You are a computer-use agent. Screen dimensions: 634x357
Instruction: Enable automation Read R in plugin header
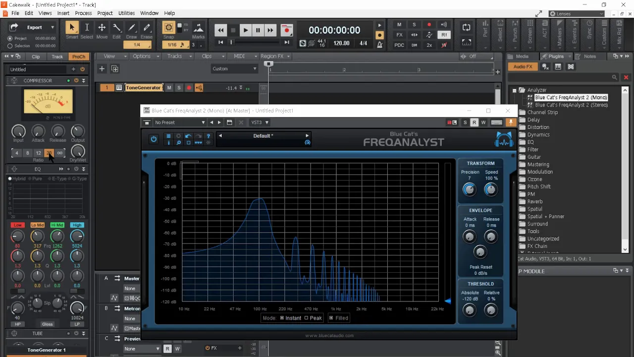tap(474, 122)
